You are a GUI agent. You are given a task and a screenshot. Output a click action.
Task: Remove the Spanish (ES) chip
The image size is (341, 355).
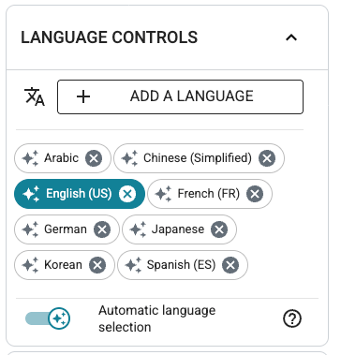click(230, 265)
